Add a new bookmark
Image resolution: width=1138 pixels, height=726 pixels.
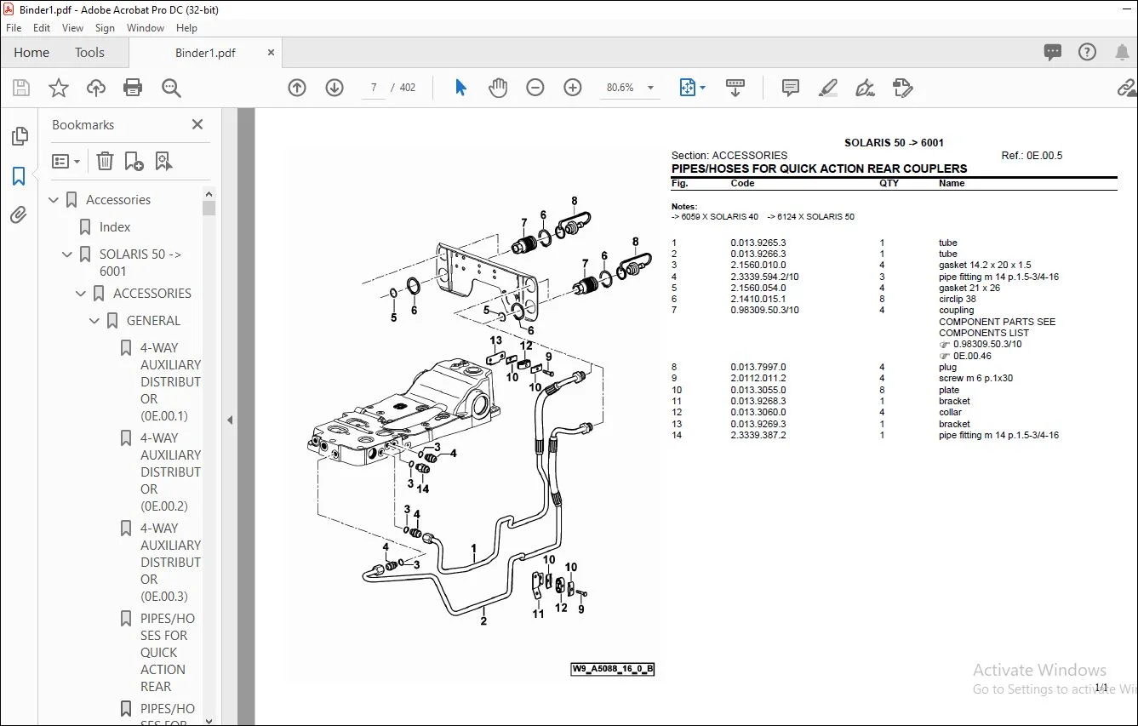point(134,161)
